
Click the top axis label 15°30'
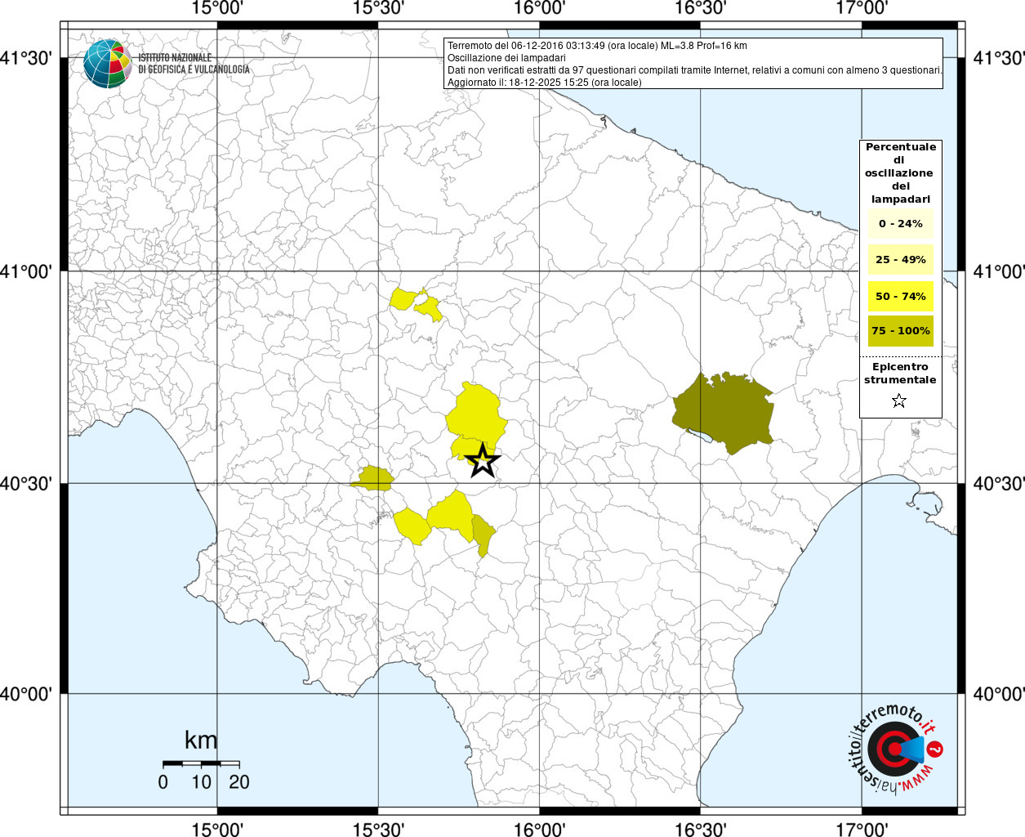pos(378,8)
